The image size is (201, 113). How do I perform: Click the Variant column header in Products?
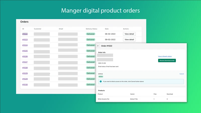tap(132, 94)
